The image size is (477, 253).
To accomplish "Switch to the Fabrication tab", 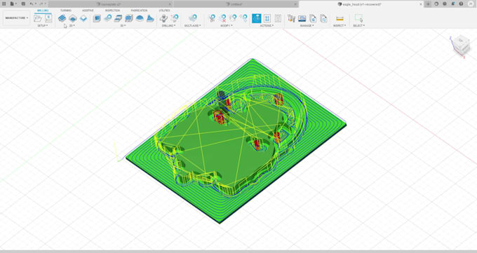I will [x=139, y=11].
